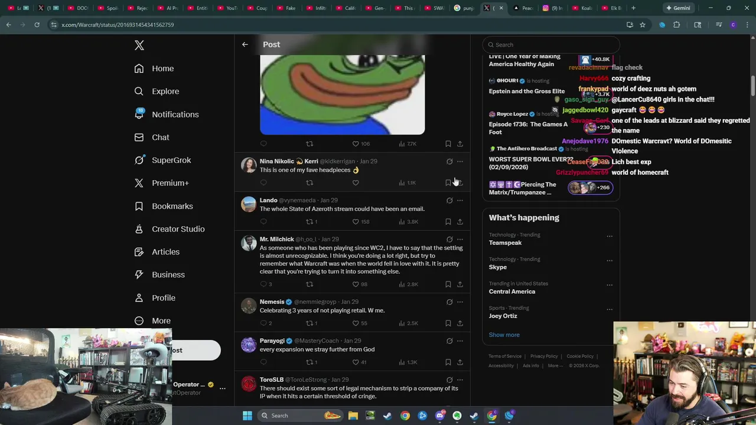The width and height of the screenshot is (756, 425).
Task: Bookmark Mr. Milchick's reply
Action: click(x=448, y=285)
